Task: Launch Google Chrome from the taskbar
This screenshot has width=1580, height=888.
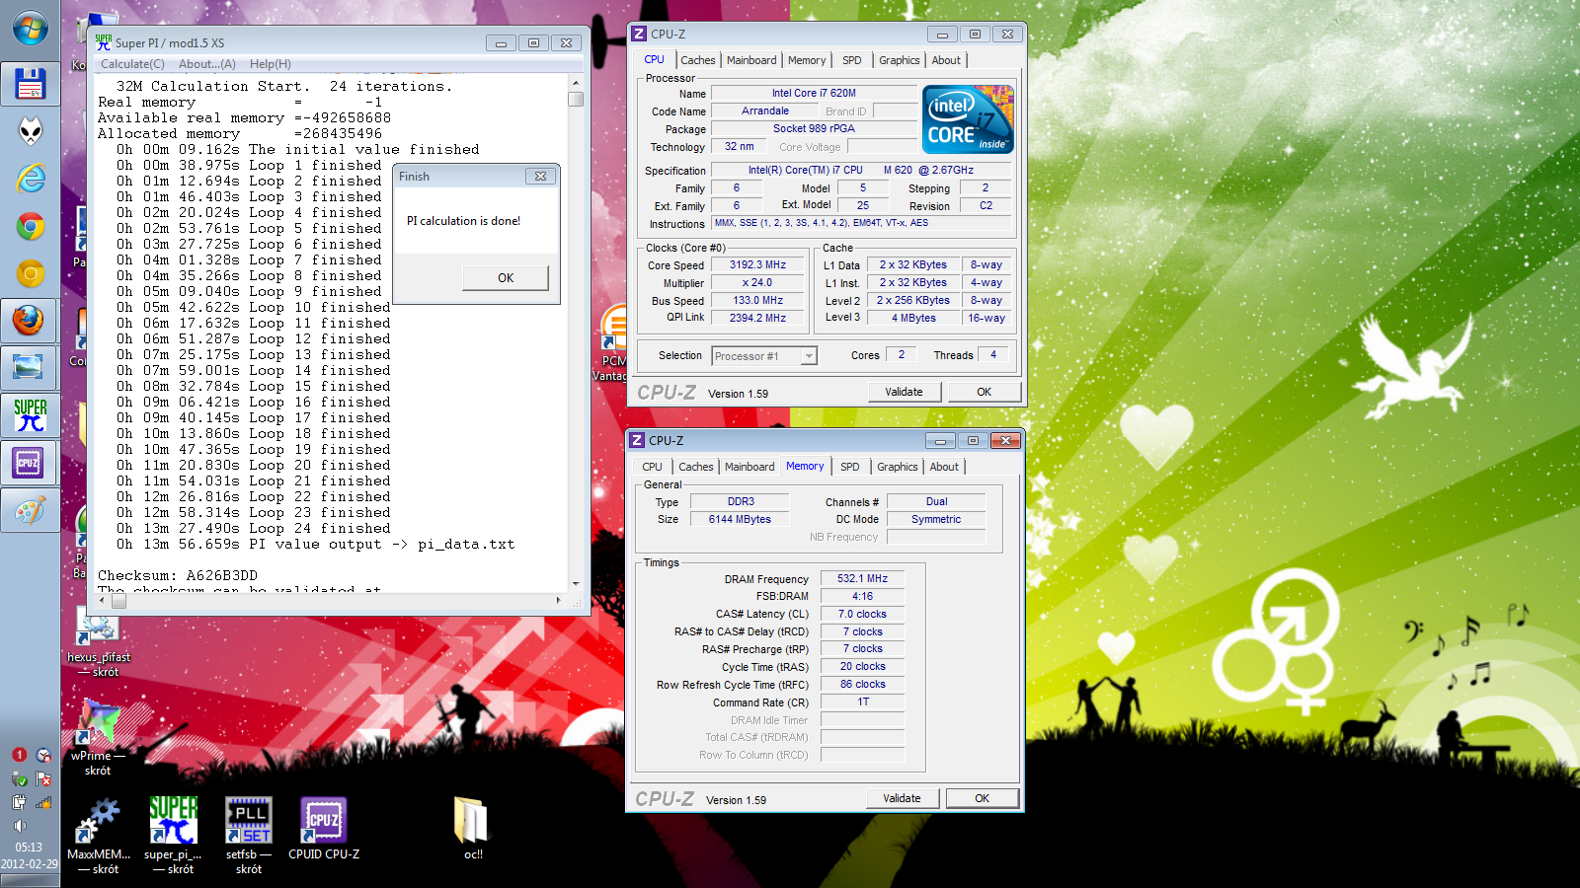Action: point(30,227)
